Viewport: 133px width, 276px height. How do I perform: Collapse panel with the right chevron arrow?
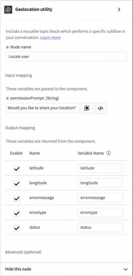119,9
